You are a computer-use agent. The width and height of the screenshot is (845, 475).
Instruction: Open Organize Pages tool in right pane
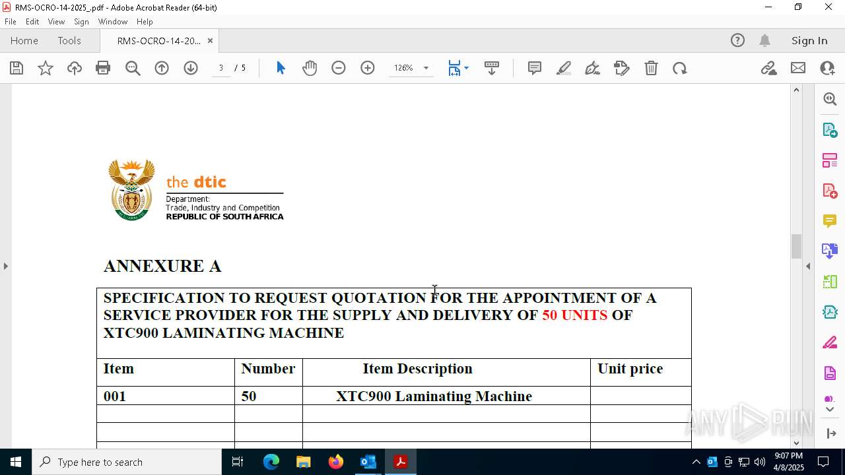830,160
